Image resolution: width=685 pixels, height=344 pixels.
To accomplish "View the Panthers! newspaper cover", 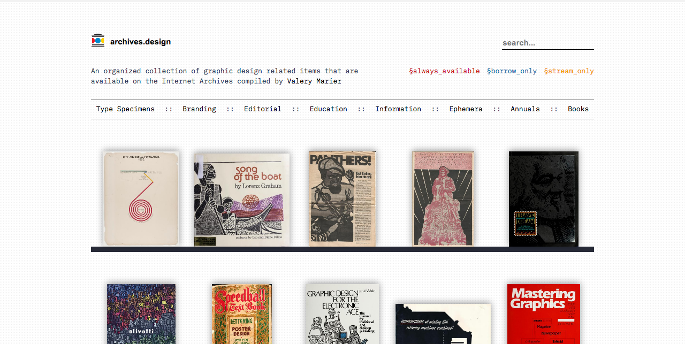I will coord(342,198).
